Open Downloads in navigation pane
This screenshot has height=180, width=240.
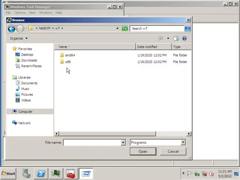tap(29, 60)
